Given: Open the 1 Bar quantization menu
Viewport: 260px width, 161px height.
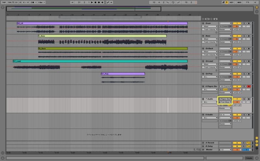Looking at the screenshot, I should click(41, 2).
